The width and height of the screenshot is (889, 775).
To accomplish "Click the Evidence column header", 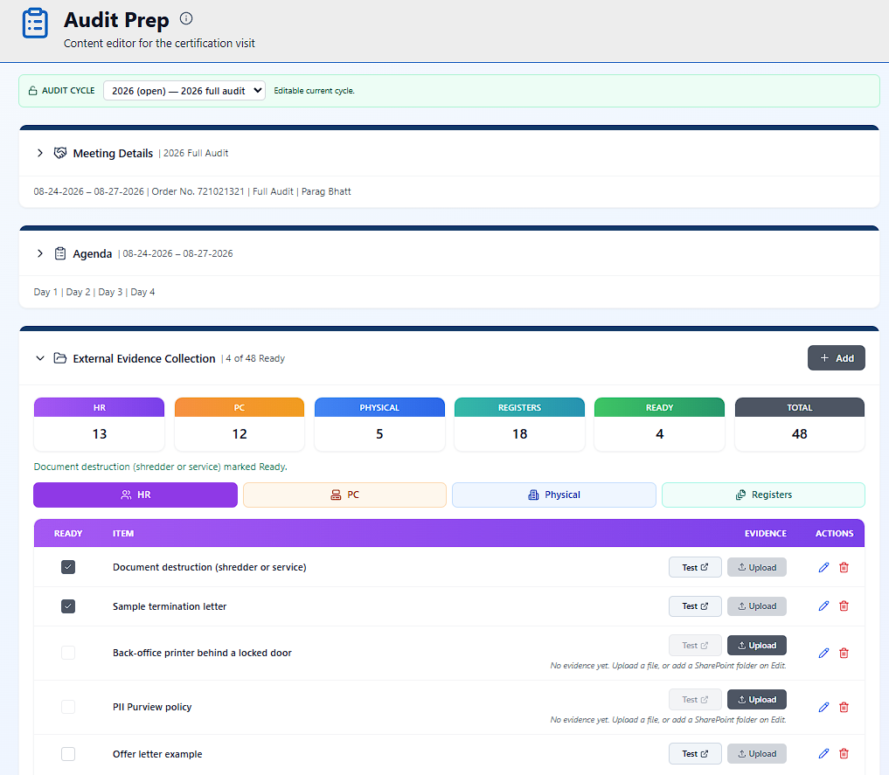I will point(766,534).
